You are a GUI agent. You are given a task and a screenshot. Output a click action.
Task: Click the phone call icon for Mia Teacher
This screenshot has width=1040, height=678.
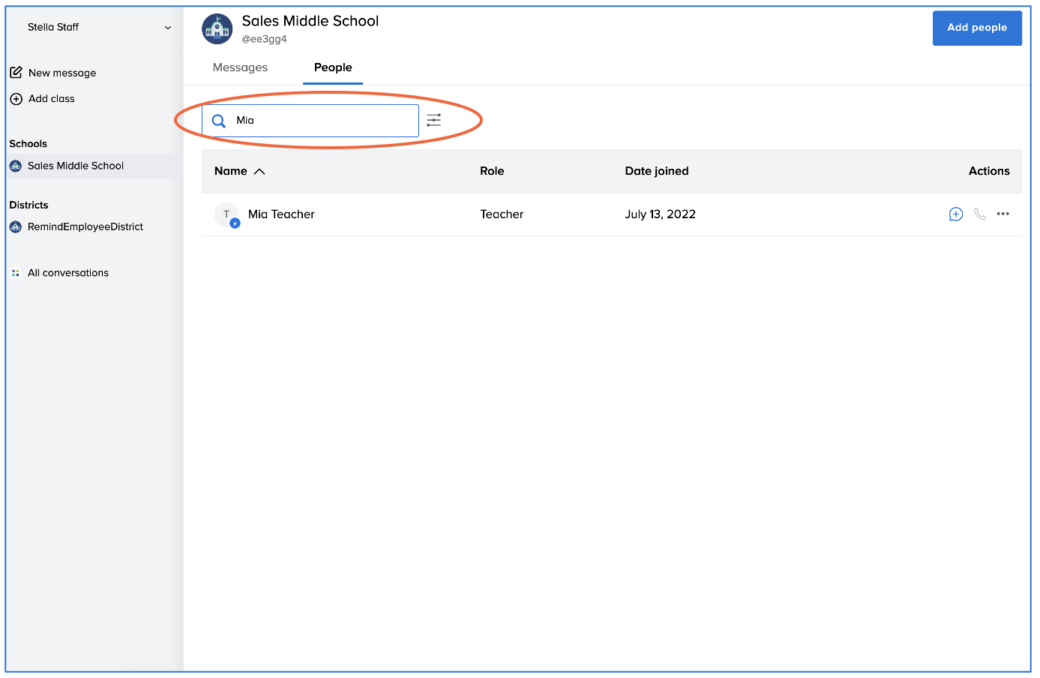click(979, 214)
